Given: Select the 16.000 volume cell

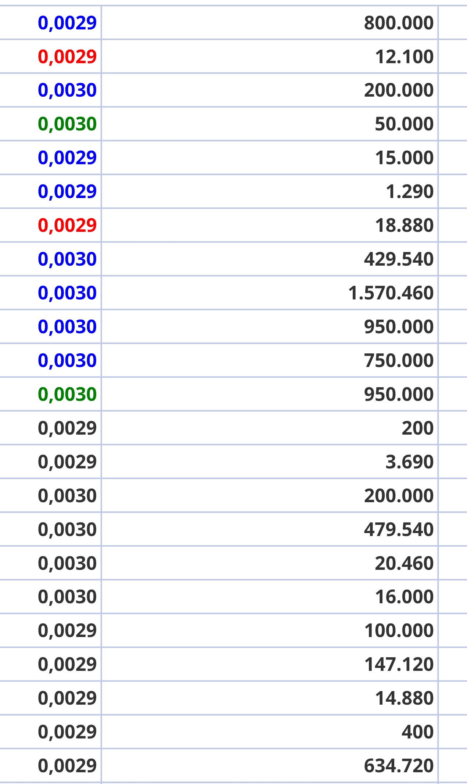Looking at the screenshot, I should (270, 597).
